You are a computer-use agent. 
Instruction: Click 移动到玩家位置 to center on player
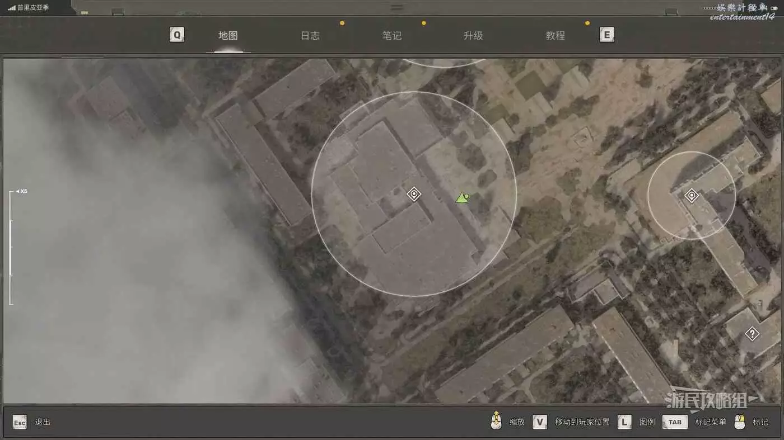pyautogui.click(x=582, y=422)
